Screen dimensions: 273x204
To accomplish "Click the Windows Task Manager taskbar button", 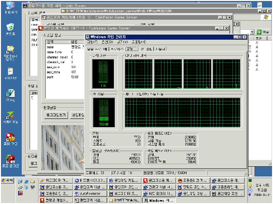I will (159, 200).
